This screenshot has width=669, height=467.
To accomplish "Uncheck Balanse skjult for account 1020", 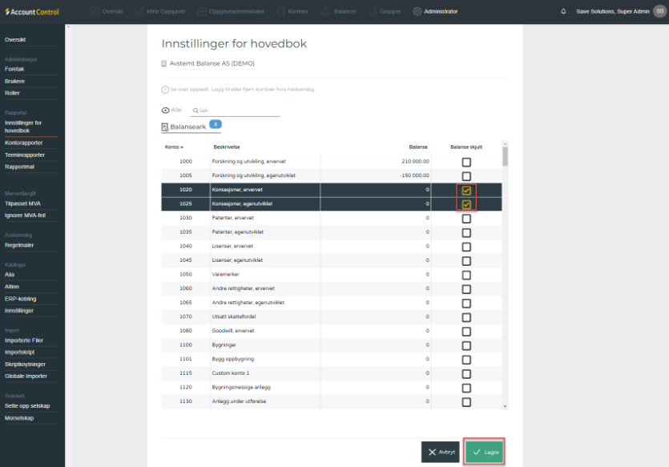I will pyautogui.click(x=466, y=191).
